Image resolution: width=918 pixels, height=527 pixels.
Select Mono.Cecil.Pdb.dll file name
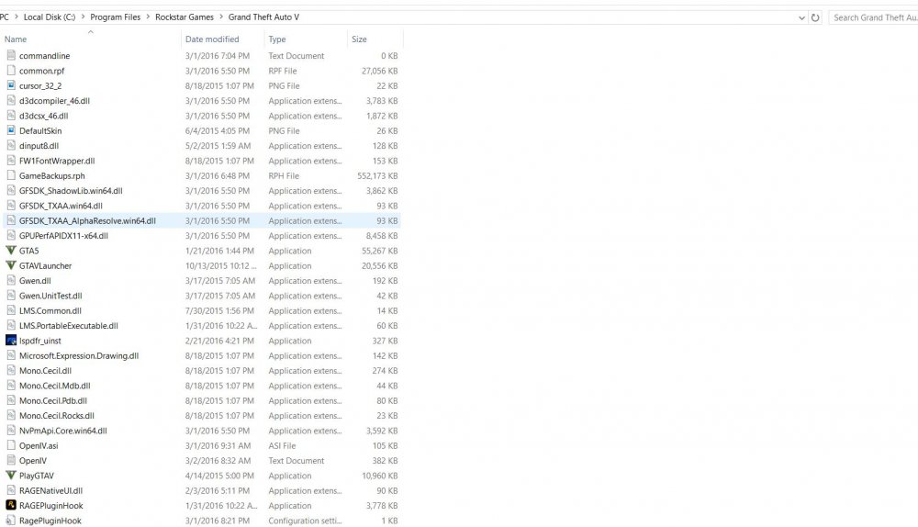(x=53, y=400)
